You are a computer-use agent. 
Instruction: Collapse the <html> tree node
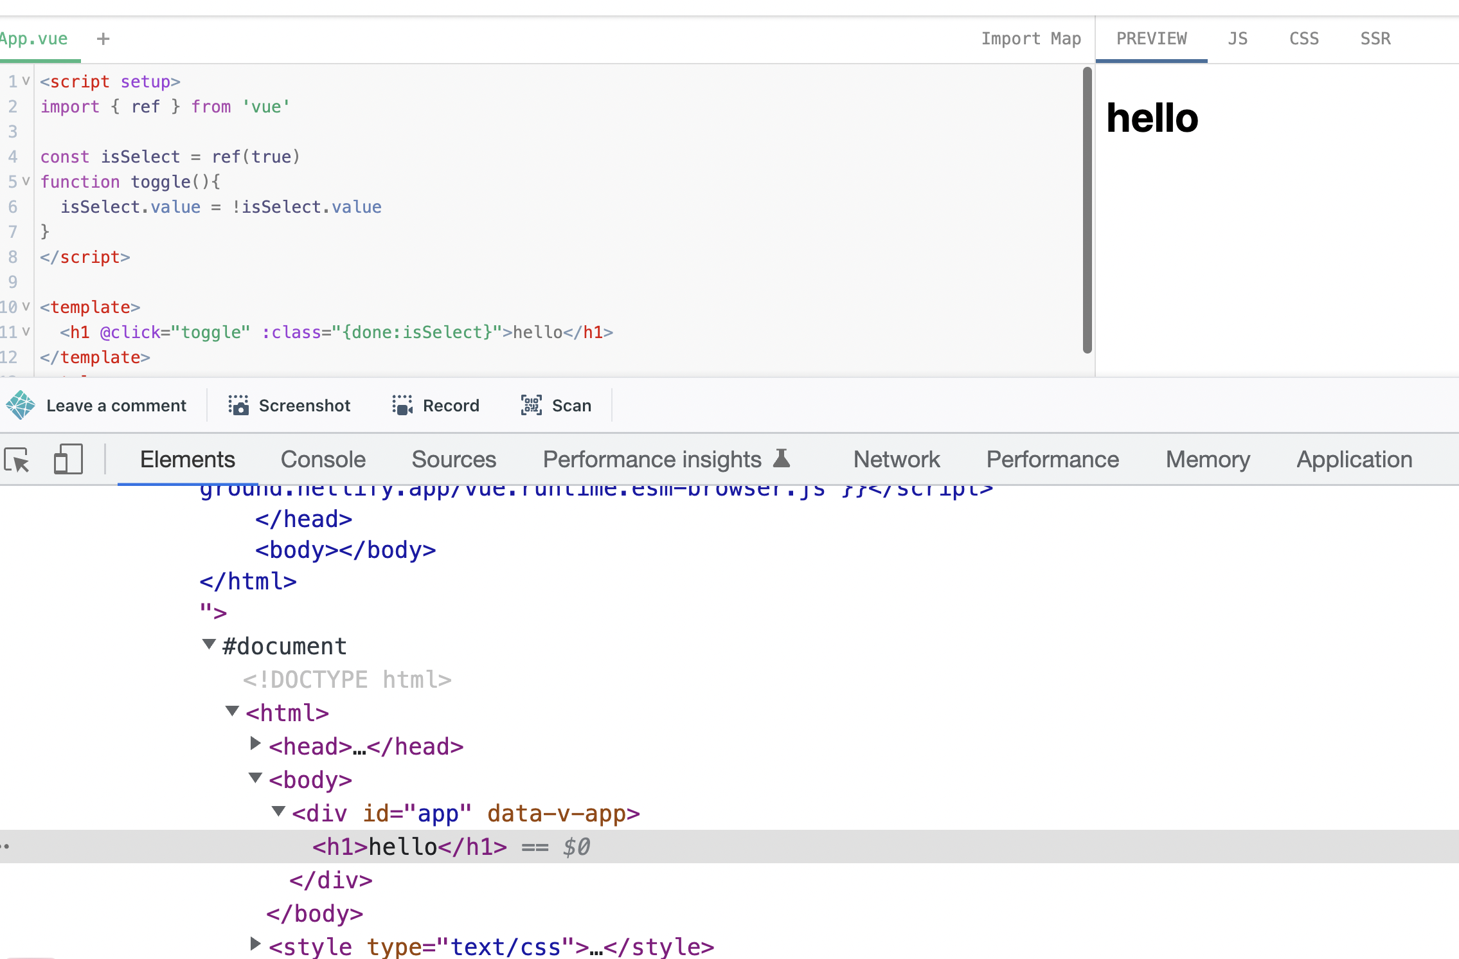point(232,711)
